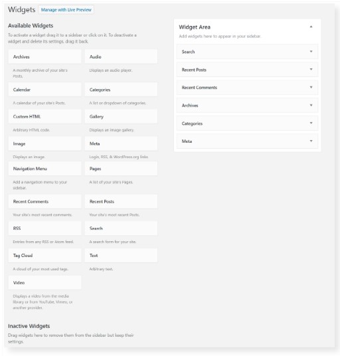Expand the Categories widget arrow in Widget Area
The height and width of the screenshot is (356, 340).
pyautogui.click(x=311, y=123)
